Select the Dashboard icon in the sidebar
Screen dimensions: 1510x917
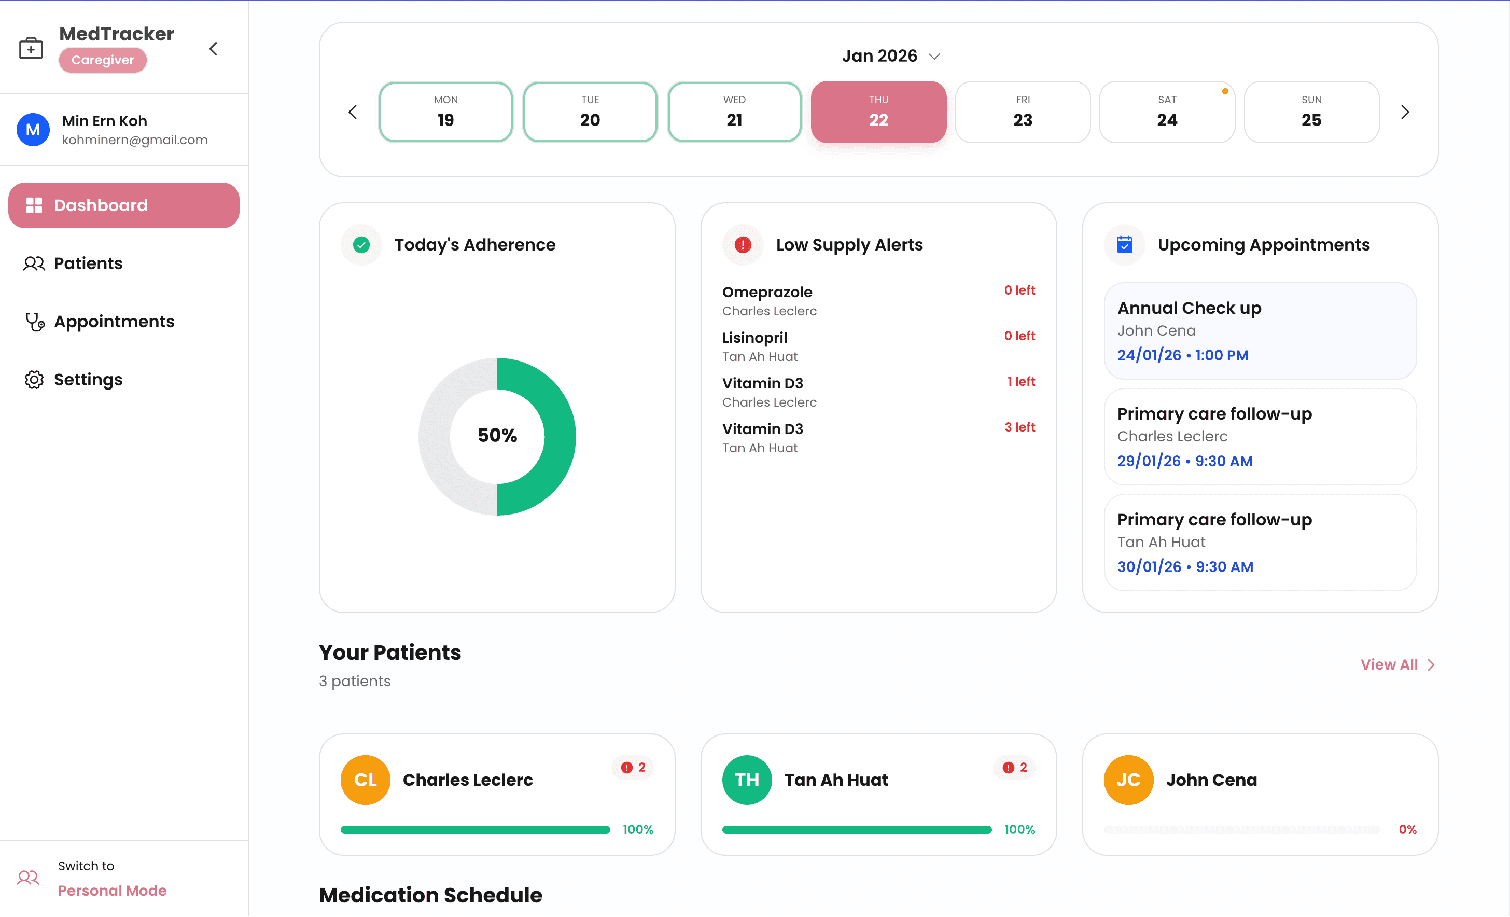click(x=34, y=205)
